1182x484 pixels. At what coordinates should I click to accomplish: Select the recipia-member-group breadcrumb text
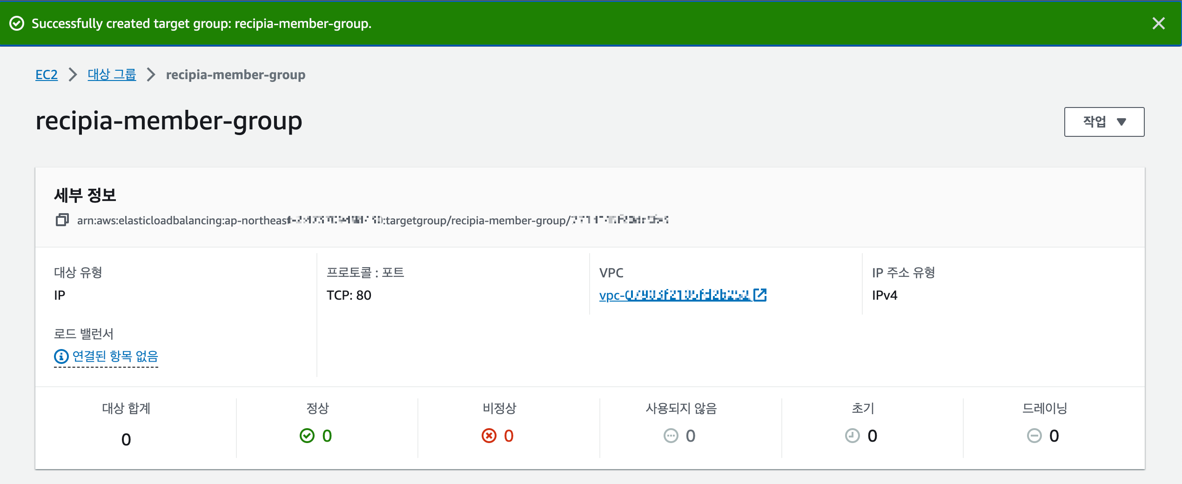(x=235, y=74)
